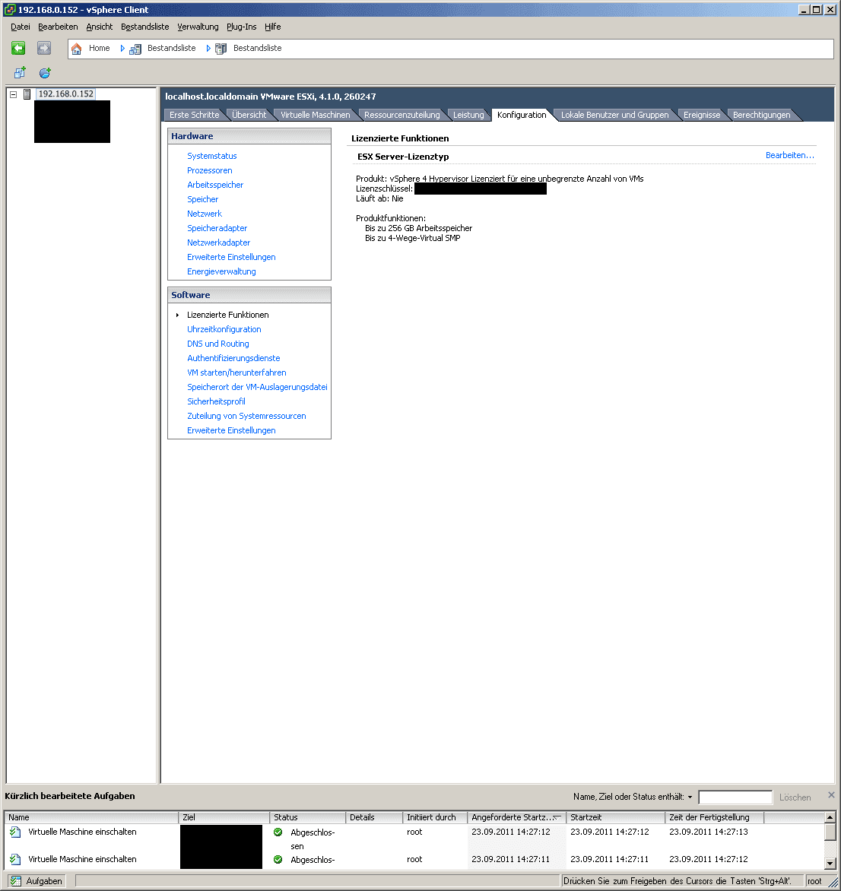Switch to the Berechtigungen tab
The height and width of the screenshot is (891, 841).
761,115
